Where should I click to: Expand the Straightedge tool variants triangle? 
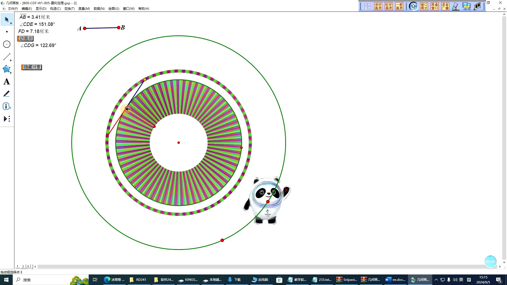11,60
